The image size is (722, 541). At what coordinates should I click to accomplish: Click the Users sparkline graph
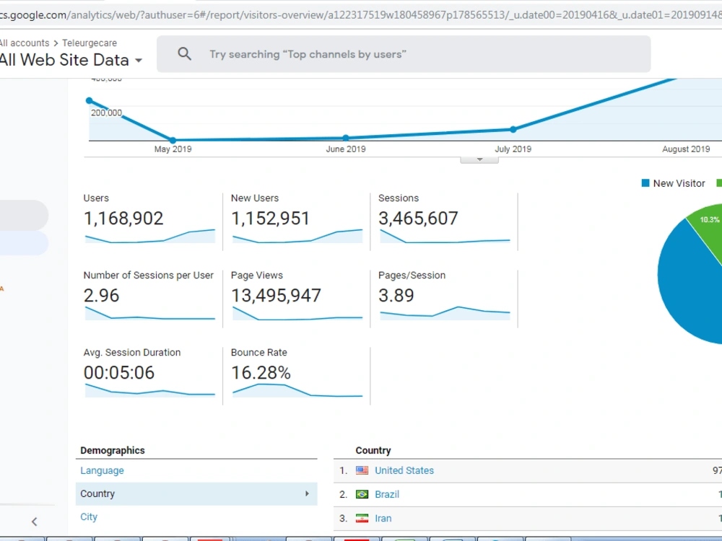150,236
